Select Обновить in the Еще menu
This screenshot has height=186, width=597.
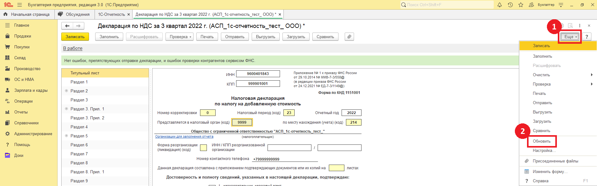point(542,141)
